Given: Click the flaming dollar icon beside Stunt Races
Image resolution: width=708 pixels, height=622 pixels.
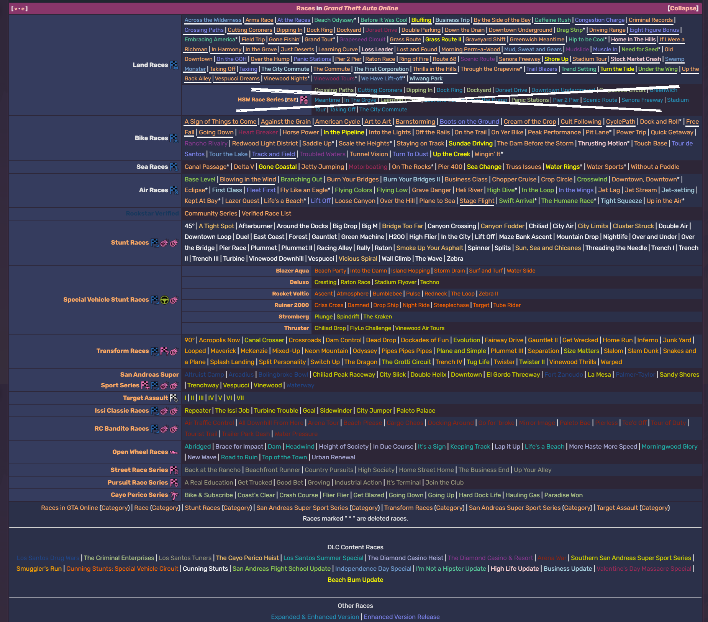Looking at the screenshot, I should [174, 243].
